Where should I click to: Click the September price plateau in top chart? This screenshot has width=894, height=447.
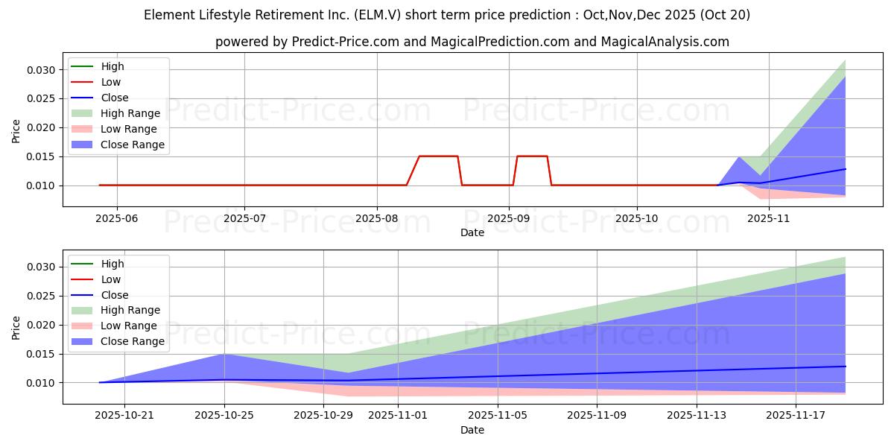pos(532,156)
